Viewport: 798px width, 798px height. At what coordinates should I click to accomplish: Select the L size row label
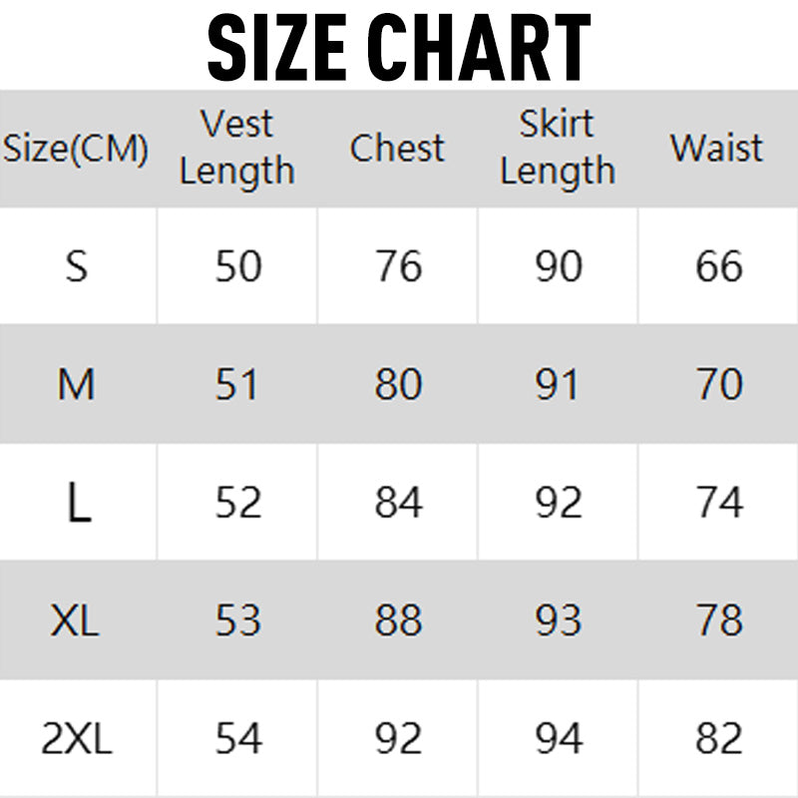coord(79,504)
